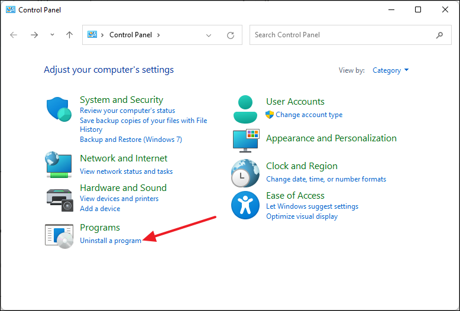Refresh the Control Panel view

click(x=231, y=35)
